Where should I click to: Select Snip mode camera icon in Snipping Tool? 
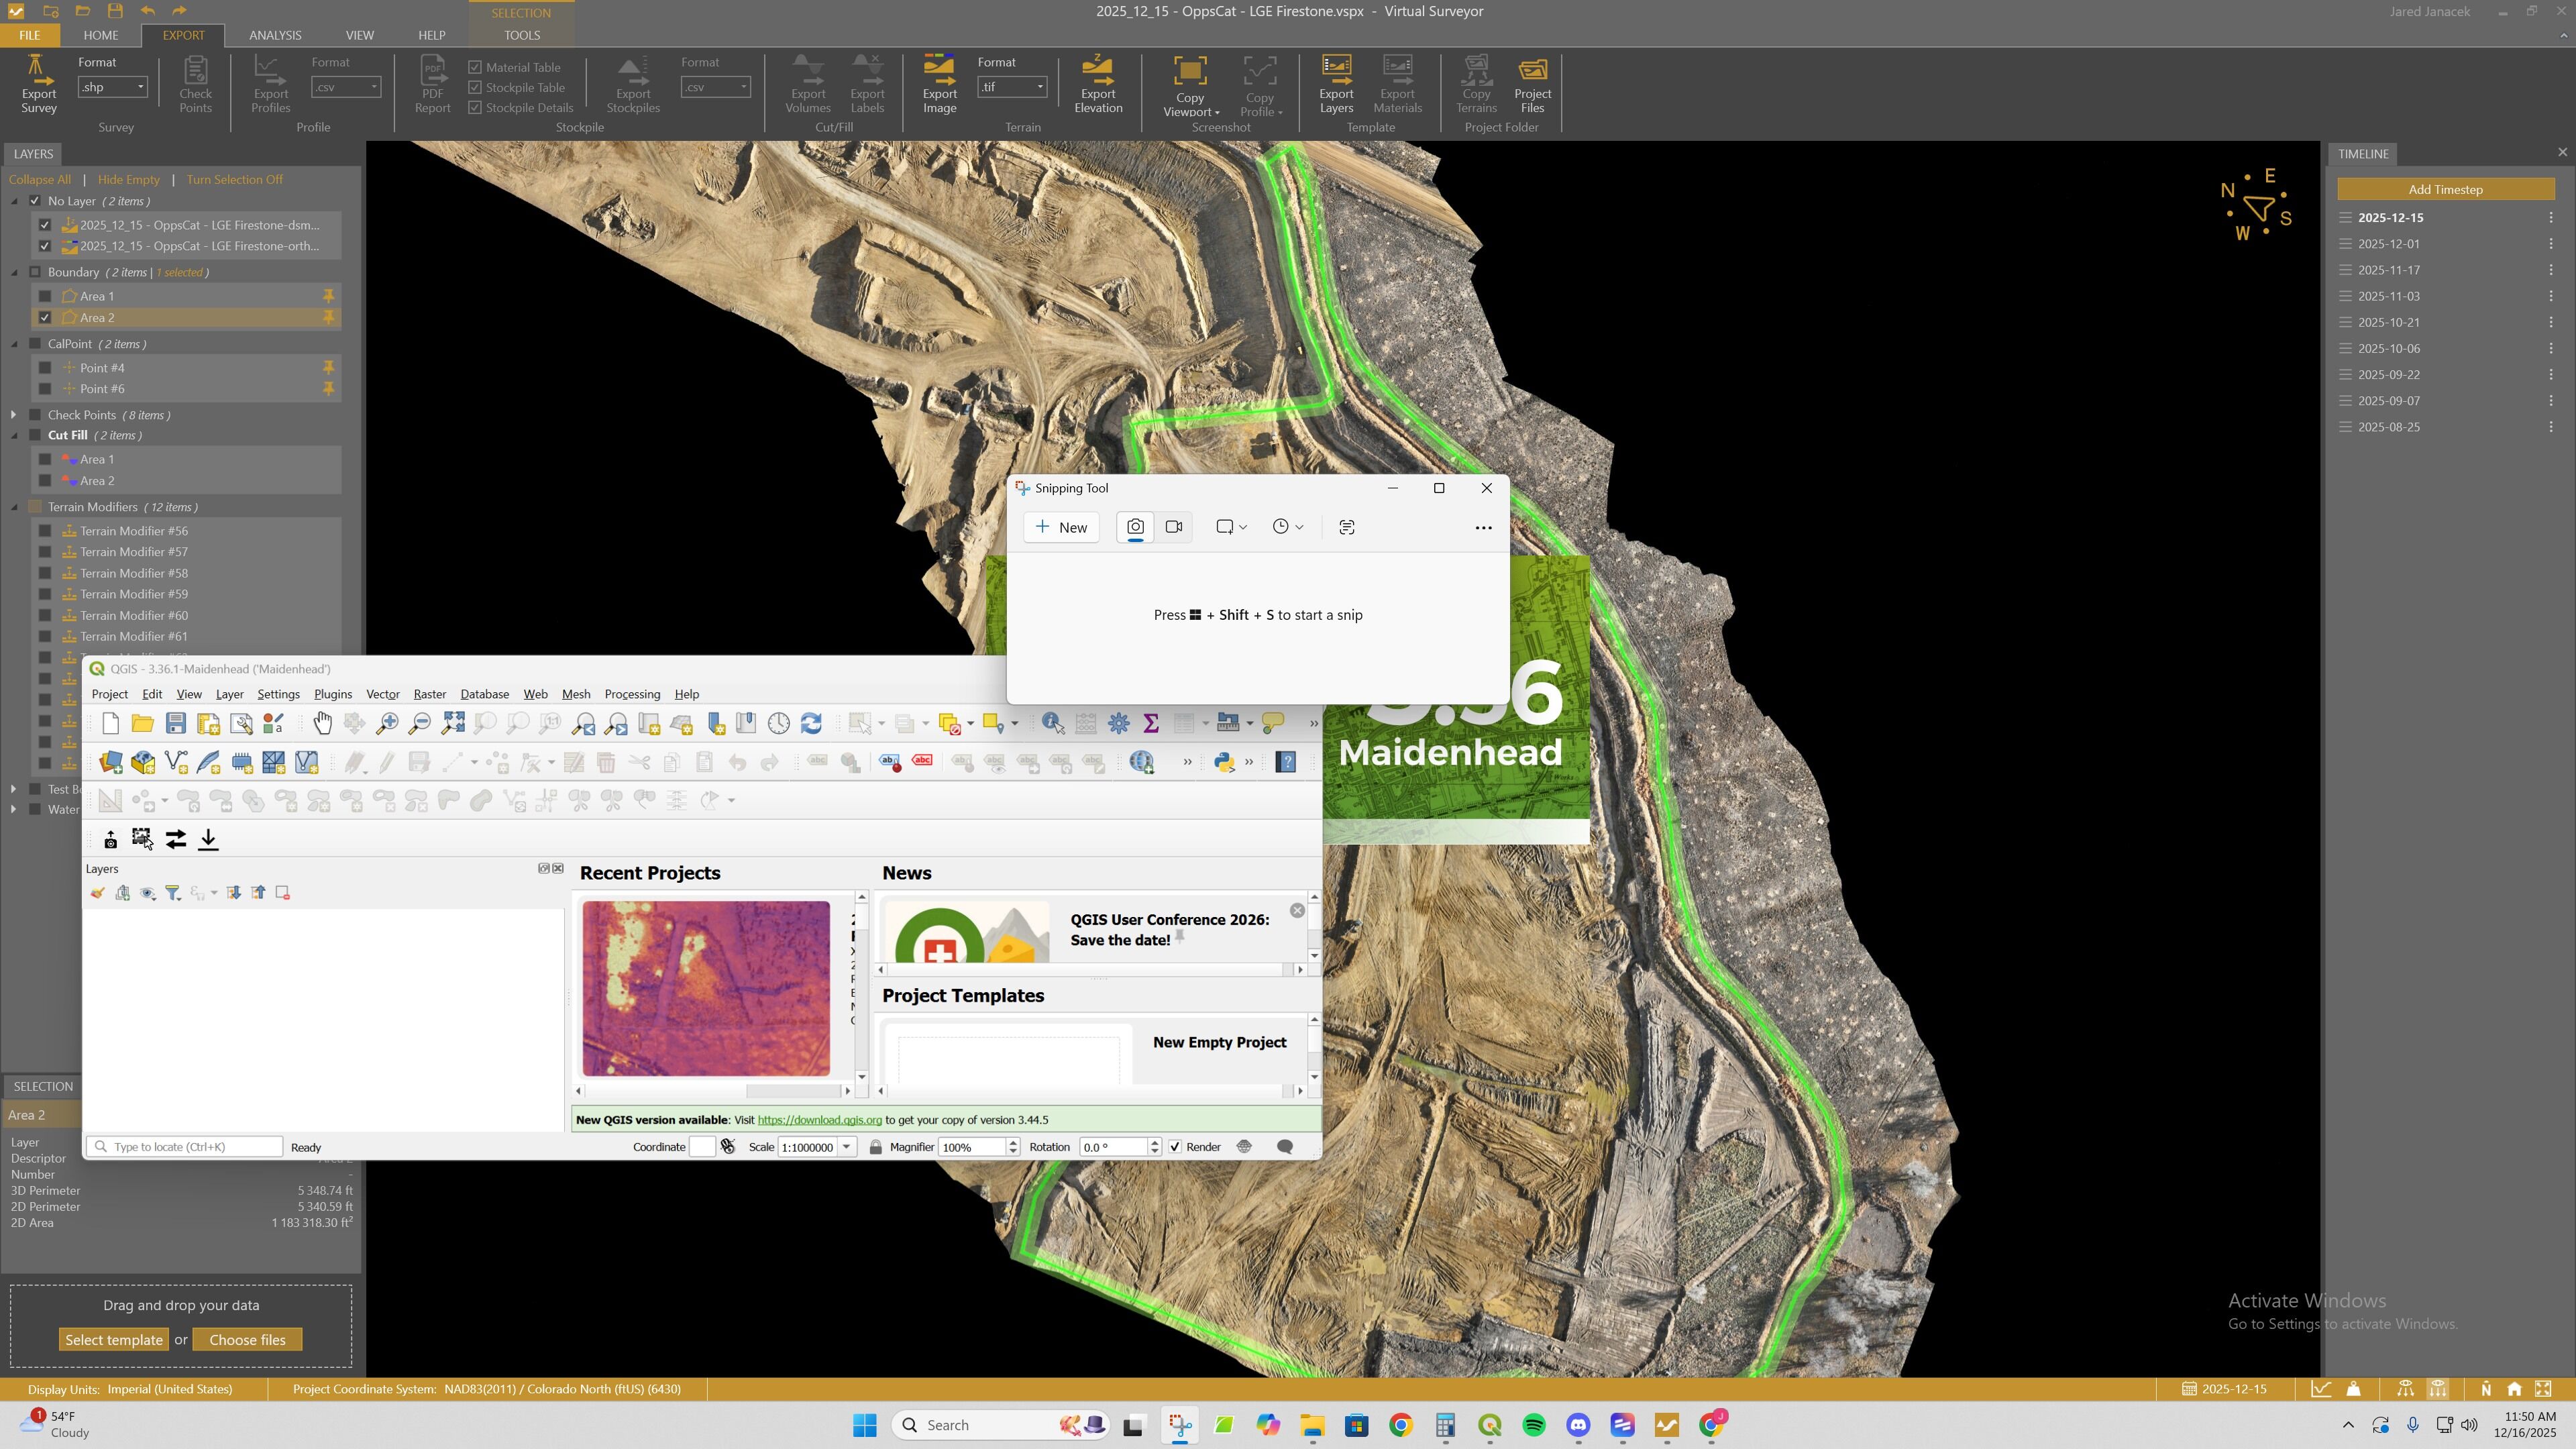point(1135,527)
